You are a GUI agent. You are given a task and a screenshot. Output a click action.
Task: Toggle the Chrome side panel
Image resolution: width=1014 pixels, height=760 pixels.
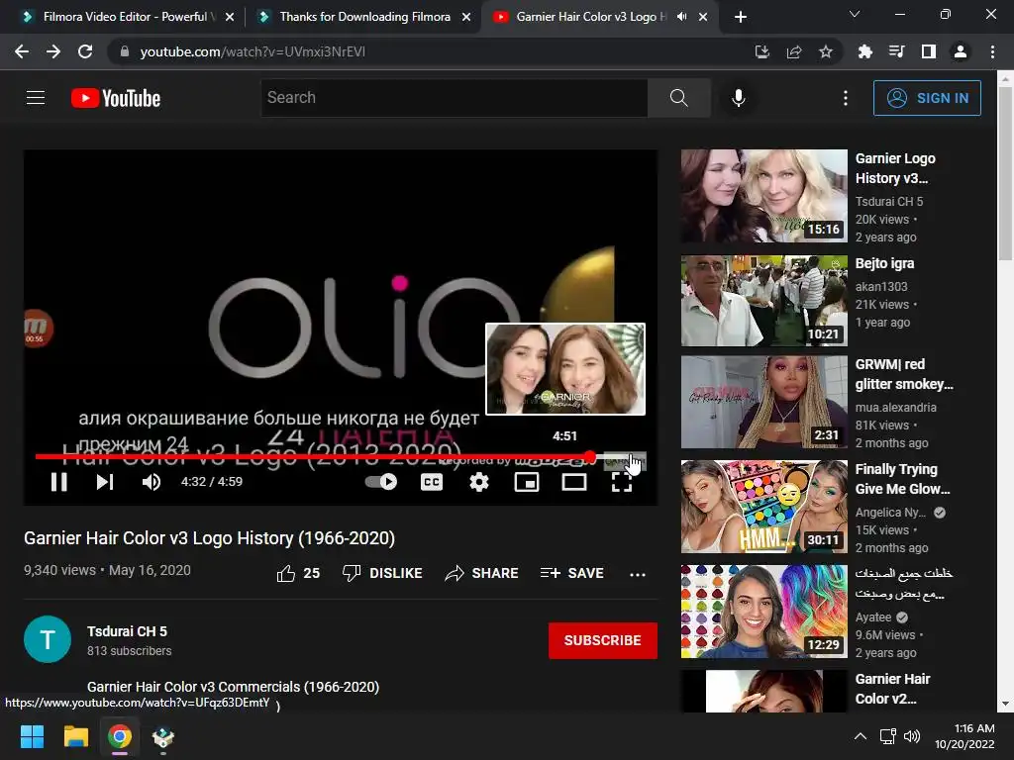(929, 51)
